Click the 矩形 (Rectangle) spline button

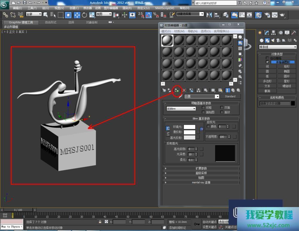tap(287, 66)
